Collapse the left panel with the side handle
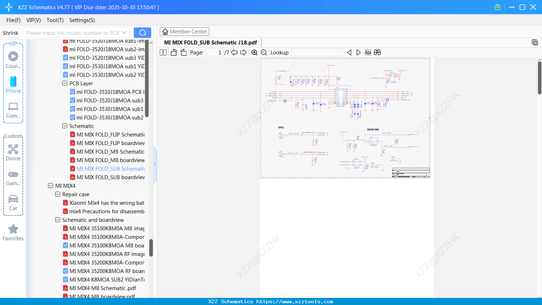Image resolution: width=542 pixels, height=305 pixels. 155,165
